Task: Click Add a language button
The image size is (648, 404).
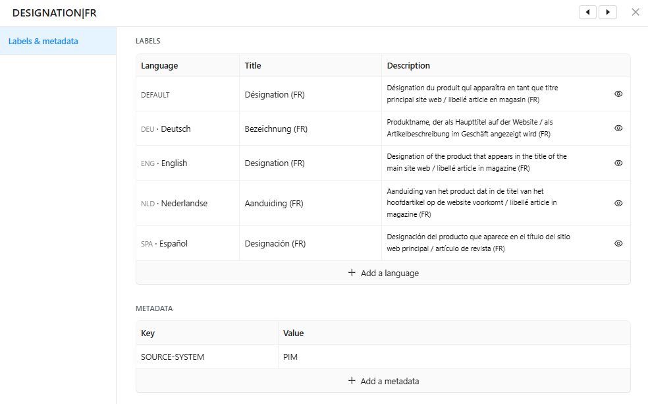Action: [383, 273]
